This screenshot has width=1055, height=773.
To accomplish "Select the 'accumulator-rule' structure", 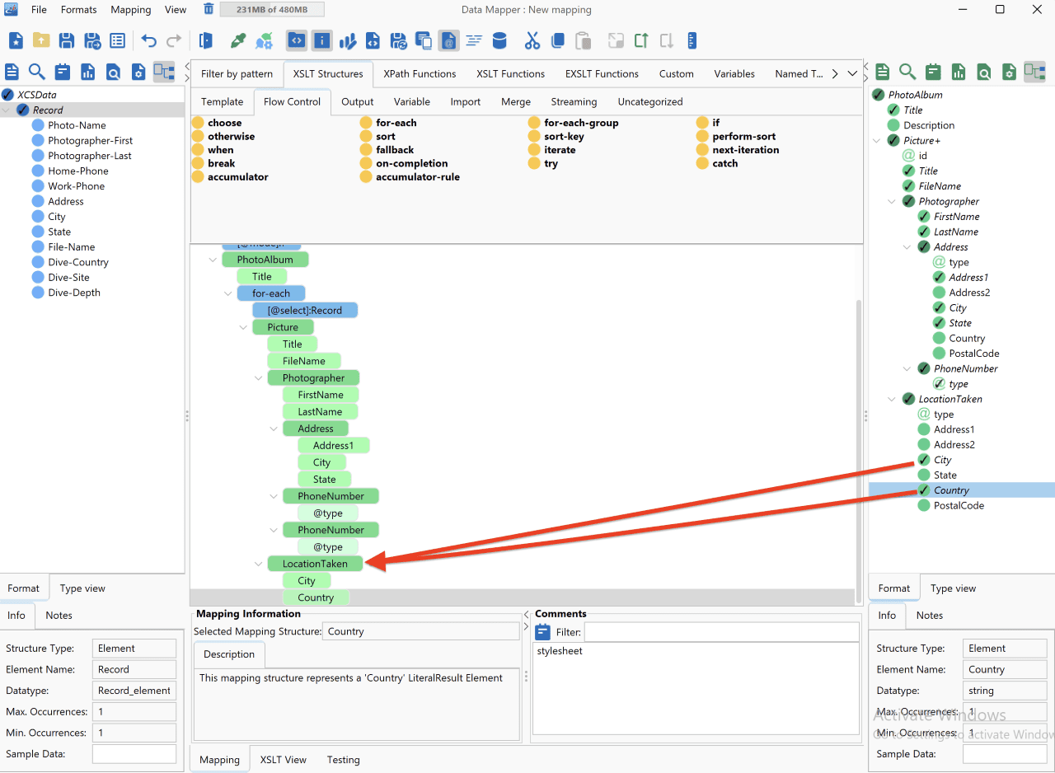I will click(418, 177).
